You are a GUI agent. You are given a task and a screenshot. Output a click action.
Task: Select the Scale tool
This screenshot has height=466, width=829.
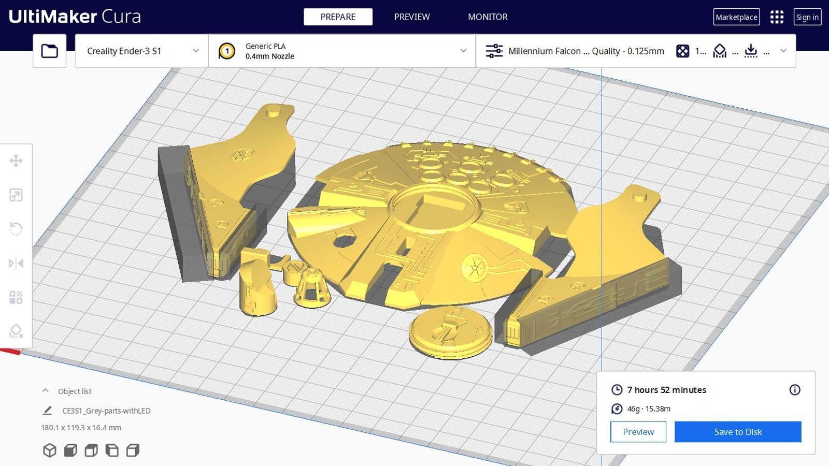(x=16, y=195)
